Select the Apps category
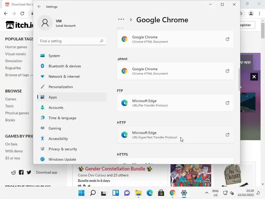The height and width of the screenshot is (199, 265). coord(72,97)
